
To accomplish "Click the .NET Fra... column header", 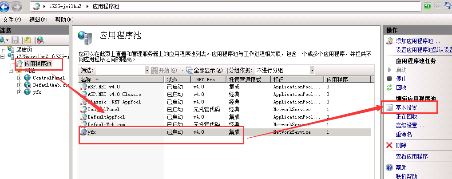I will click(208, 79).
